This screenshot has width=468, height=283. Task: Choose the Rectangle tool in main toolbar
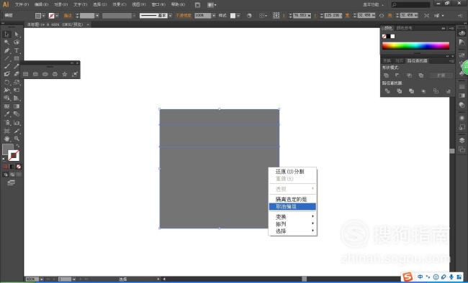17,58
